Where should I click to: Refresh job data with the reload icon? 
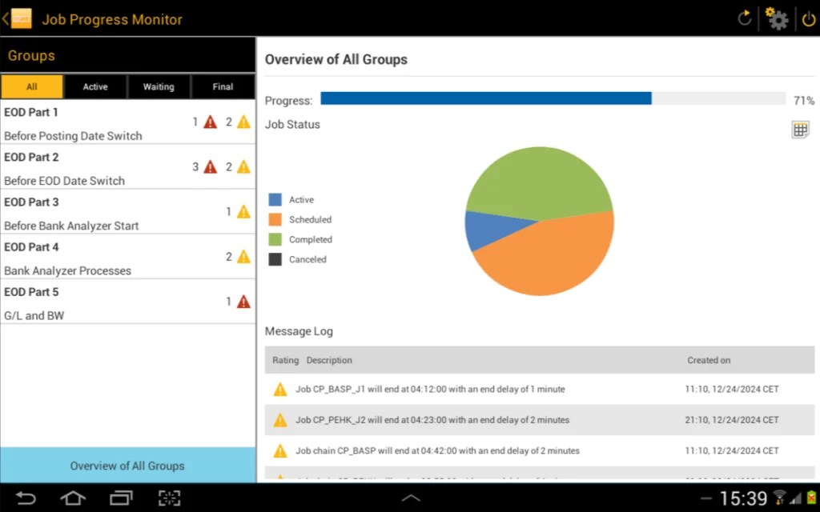click(743, 18)
